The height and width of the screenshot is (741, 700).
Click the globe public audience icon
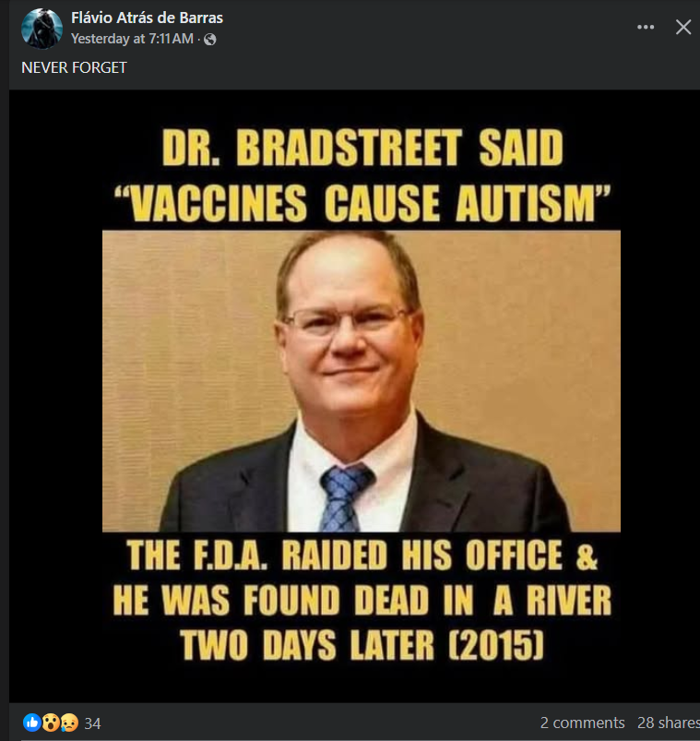click(209, 40)
